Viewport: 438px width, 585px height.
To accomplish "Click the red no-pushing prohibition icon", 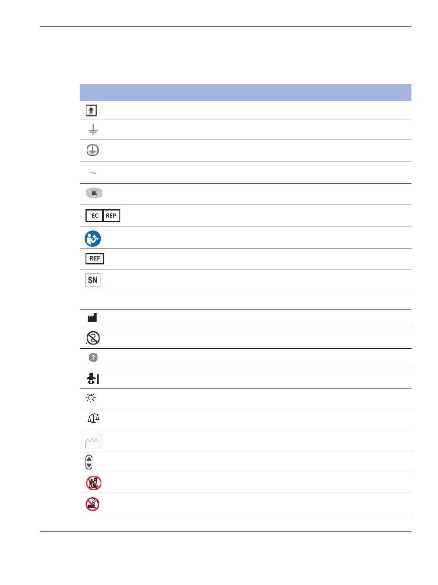I will coord(94,483).
